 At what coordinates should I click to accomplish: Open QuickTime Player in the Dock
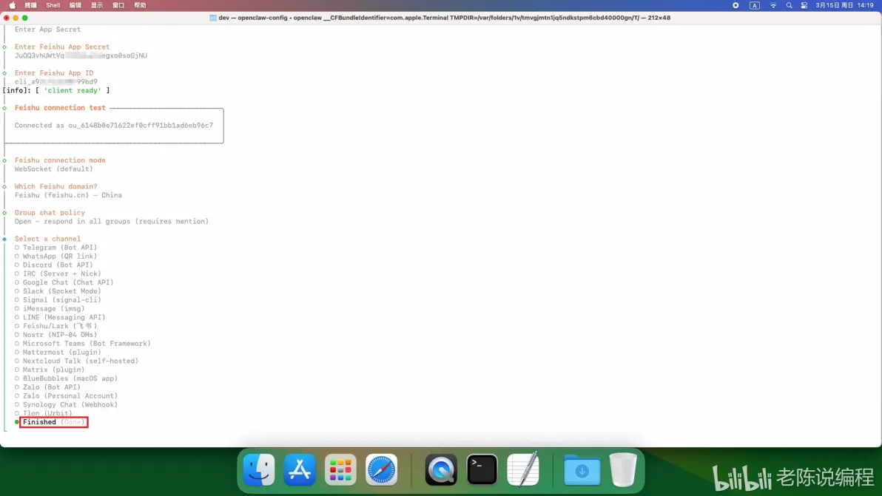441,469
